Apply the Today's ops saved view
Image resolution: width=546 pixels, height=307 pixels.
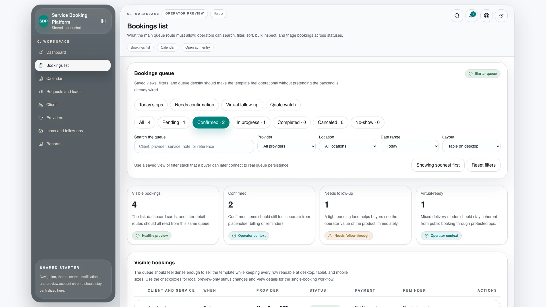tap(151, 105)
